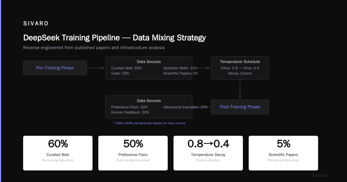The image size is (347, 182).
Task: Click the Scientific Papers: 5% entry in Data Sources
Action: (x=181, y=73)
